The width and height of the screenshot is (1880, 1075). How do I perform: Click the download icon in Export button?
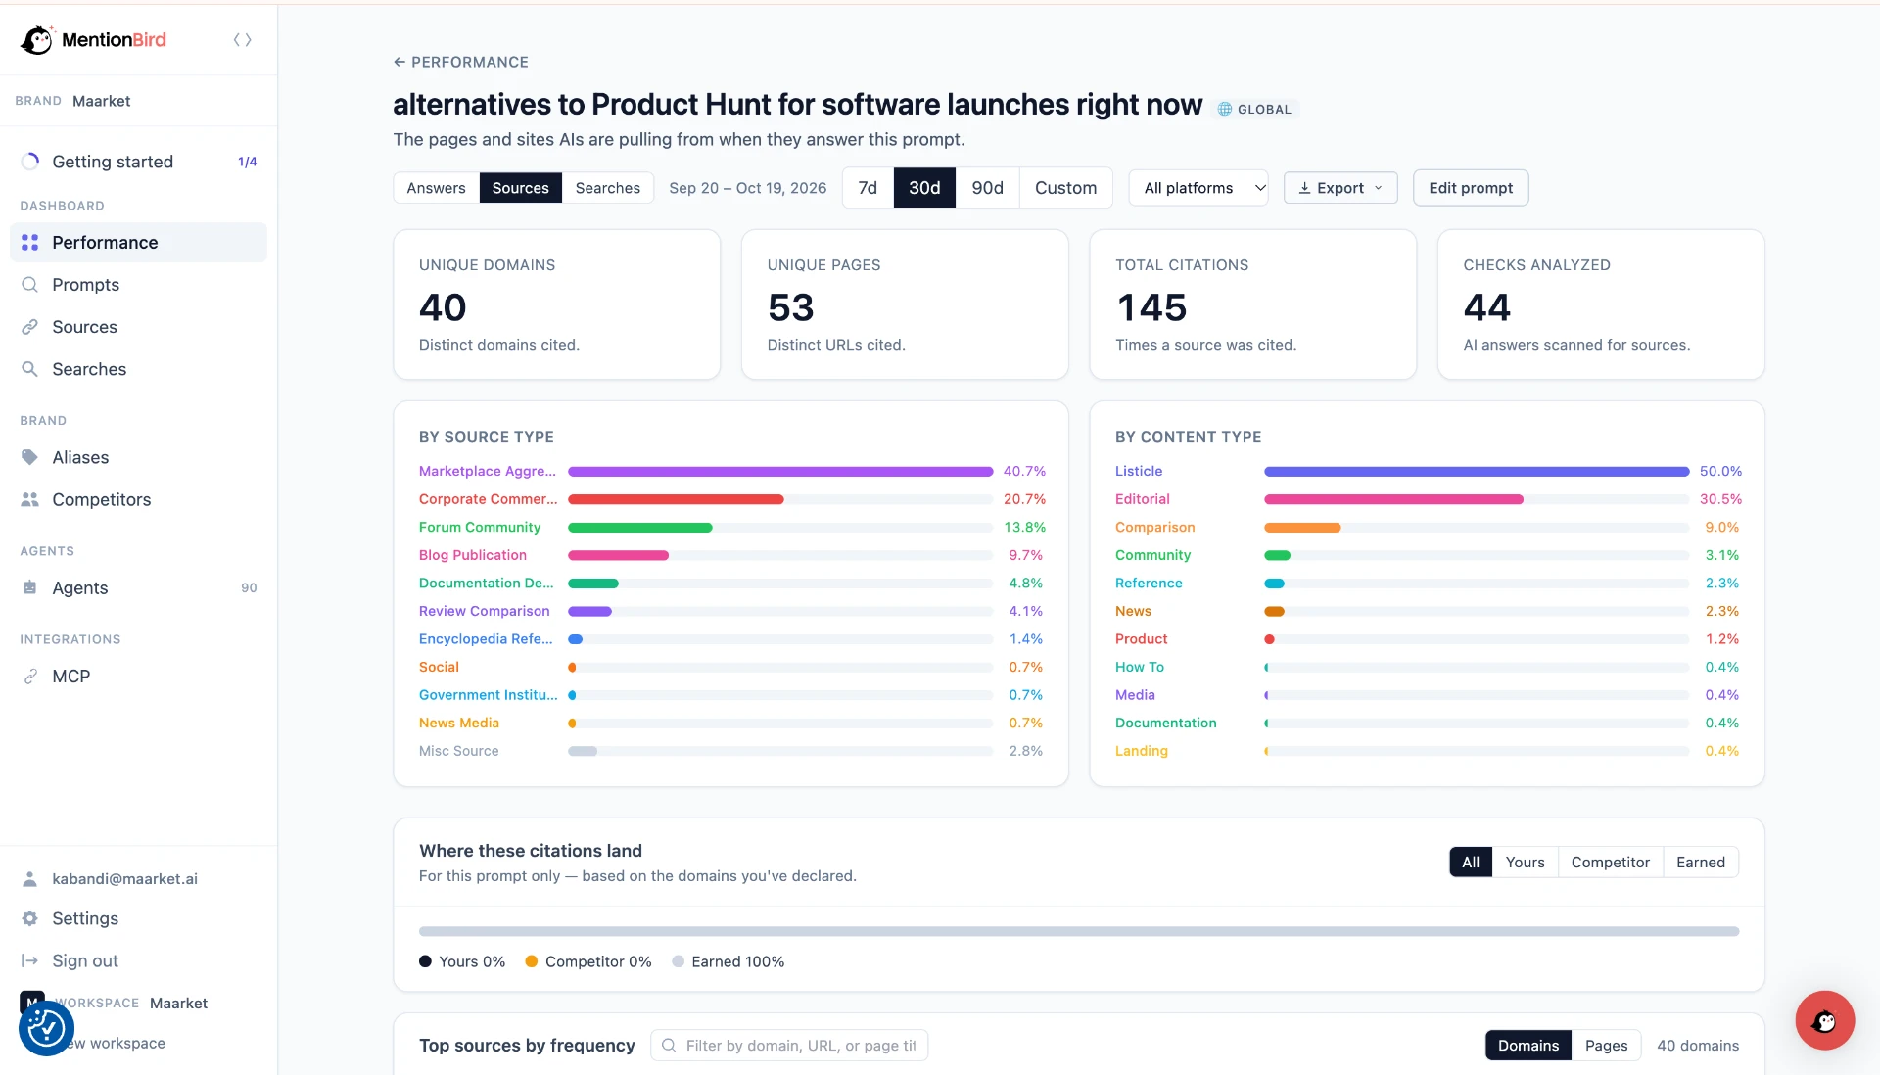[x=1304, y=188]
